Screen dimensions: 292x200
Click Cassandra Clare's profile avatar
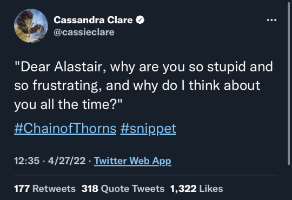(x=31, y=26)
